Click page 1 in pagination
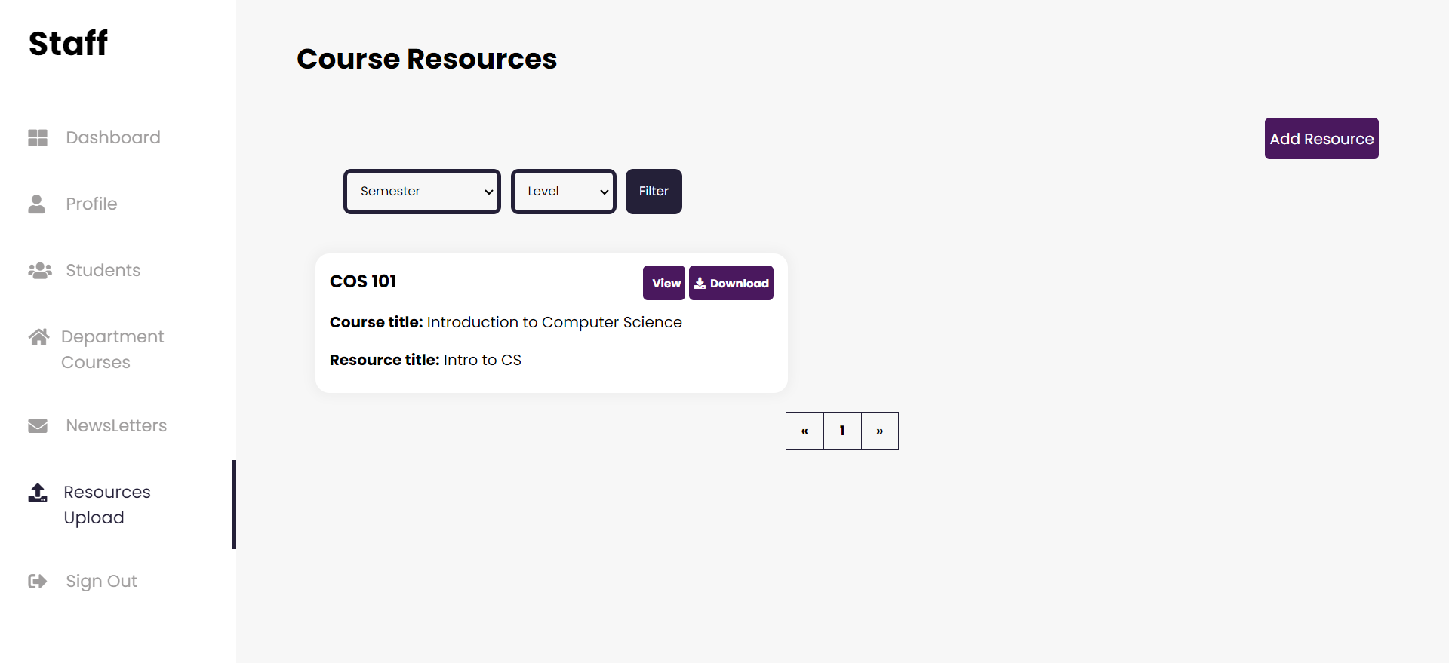 (842, 430)
